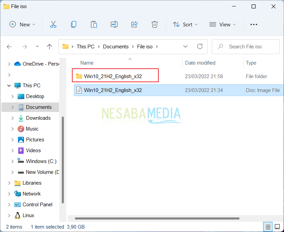Select the Win10_21H2_English_x32 disc image row
Image resolution: width=284 pixels, height=232 pixels.
click(179, 90)
